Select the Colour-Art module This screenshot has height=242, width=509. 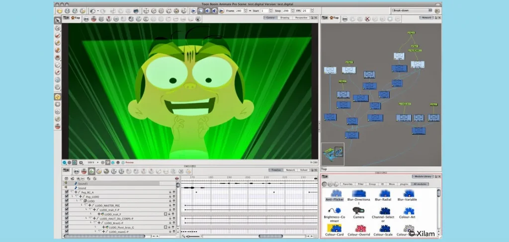[408, 213]
